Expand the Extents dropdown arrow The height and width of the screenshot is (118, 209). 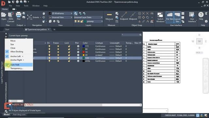click(40, 17)
